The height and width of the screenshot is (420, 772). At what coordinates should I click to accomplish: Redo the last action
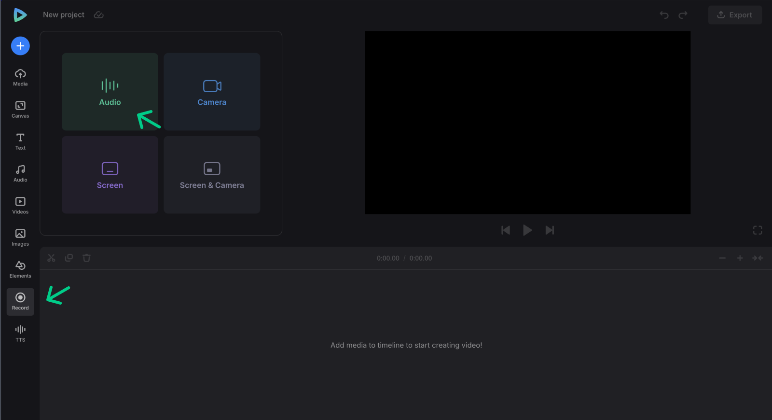coord(683,15)
